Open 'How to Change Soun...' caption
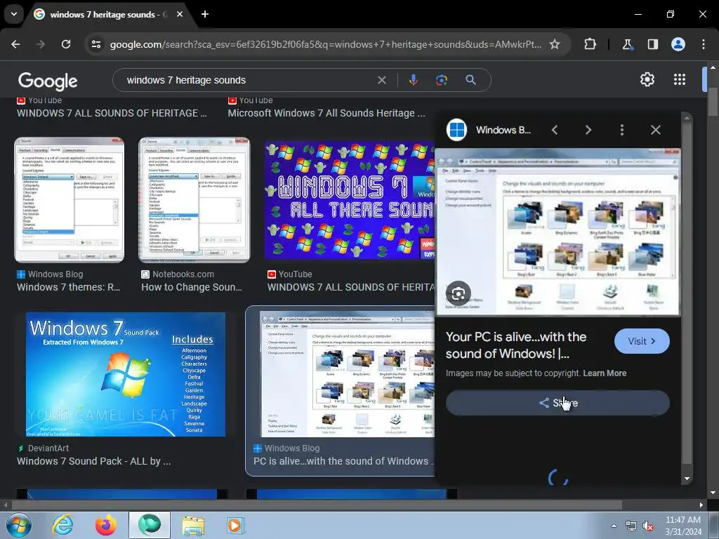 point(191,287)
